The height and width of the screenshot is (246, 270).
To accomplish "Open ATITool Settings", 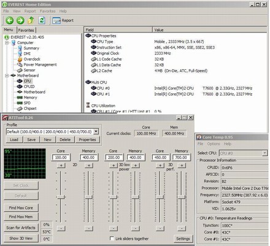I will click(x=183, y=239).
